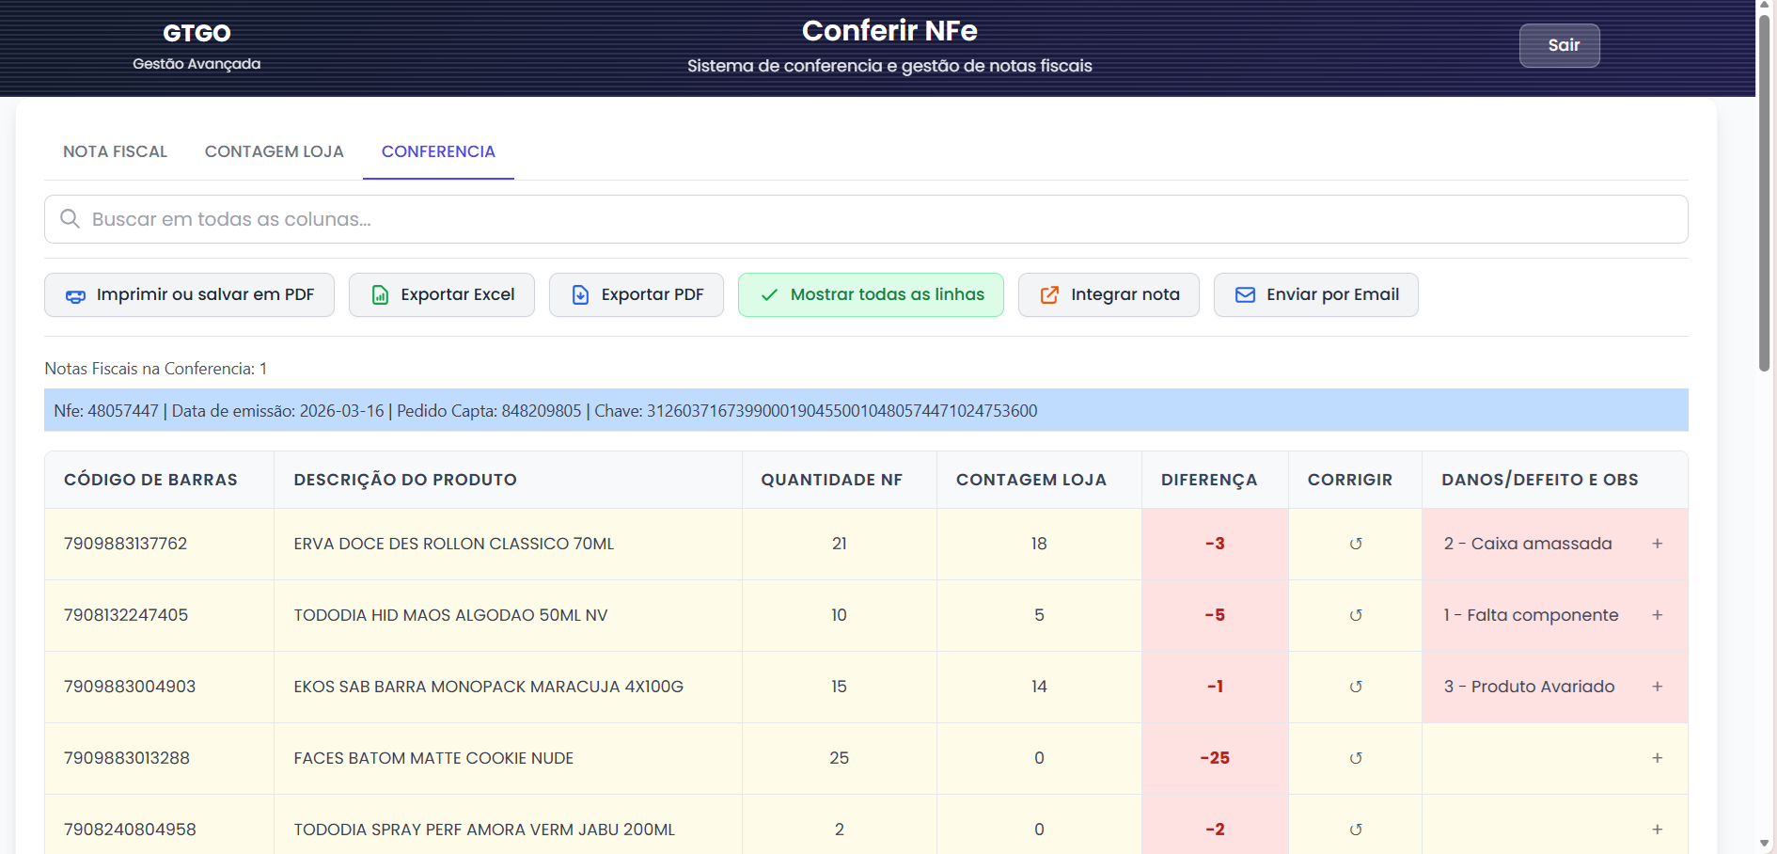The width and height of the screenshot is (1777, 854).
Task: Select barcode 7908240804958
Action: point(130,830)
